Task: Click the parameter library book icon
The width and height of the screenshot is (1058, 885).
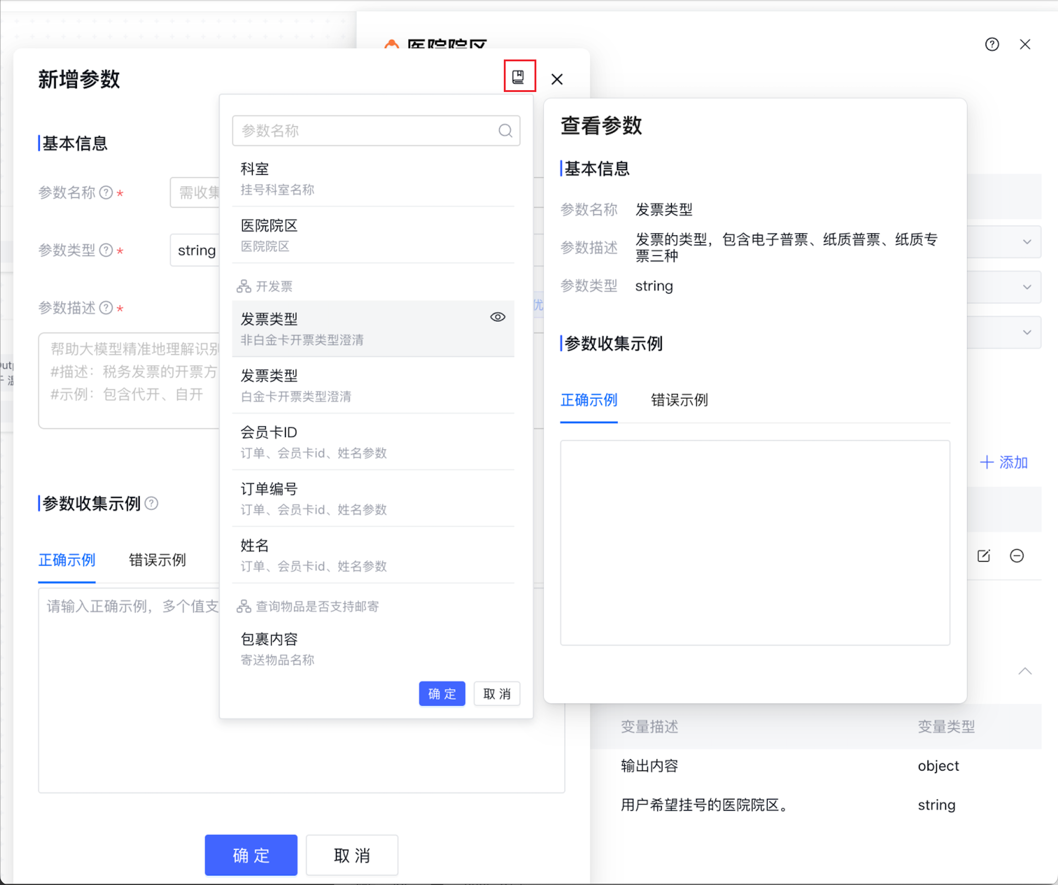Action: pyautogui.click(x=518, y=76)
